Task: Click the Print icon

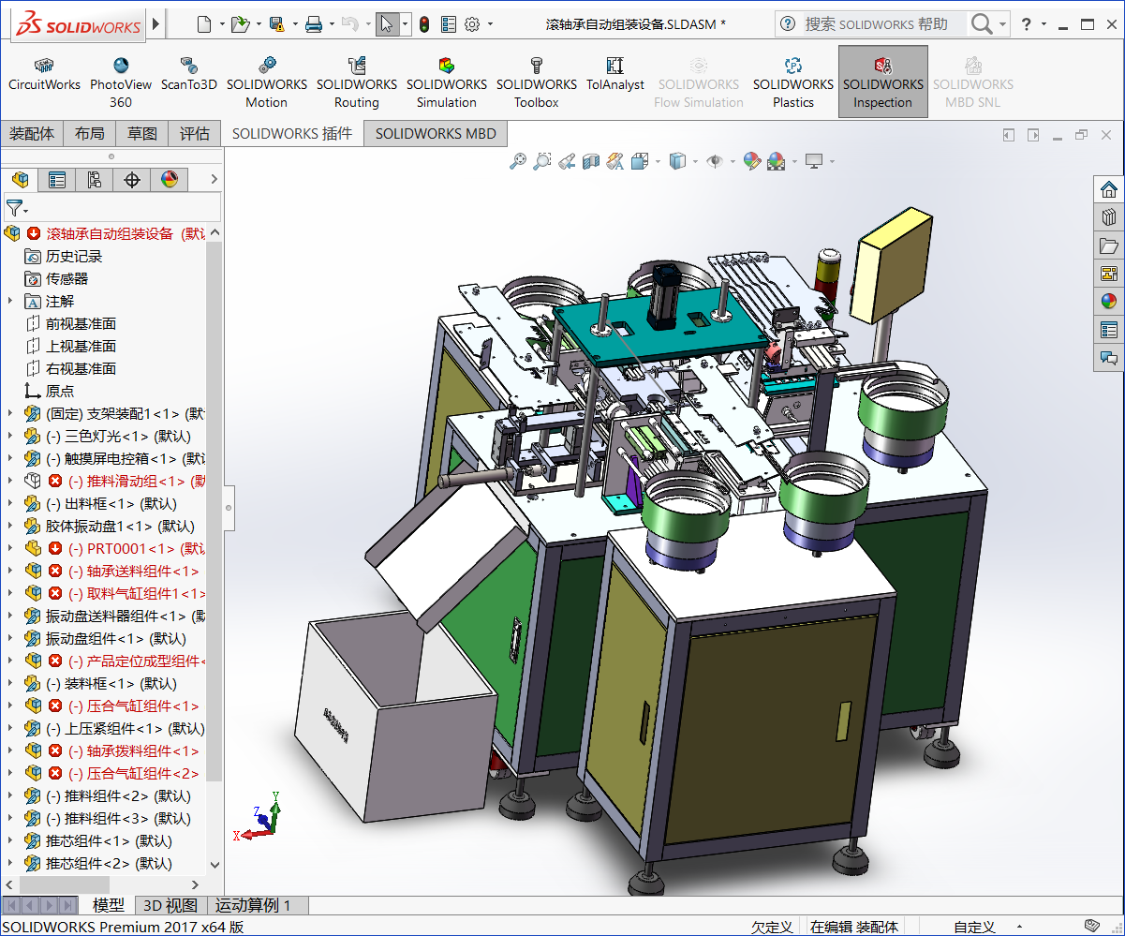Action: click(314, 24)
